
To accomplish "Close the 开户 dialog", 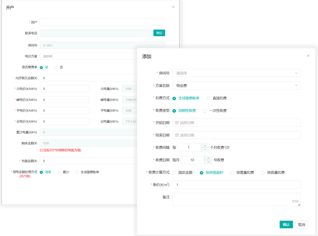I will [173, 7].
